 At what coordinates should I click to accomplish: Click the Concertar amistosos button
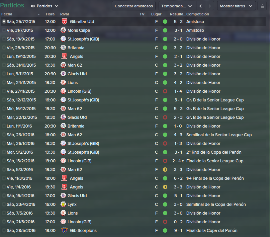(x=133, y=6)
